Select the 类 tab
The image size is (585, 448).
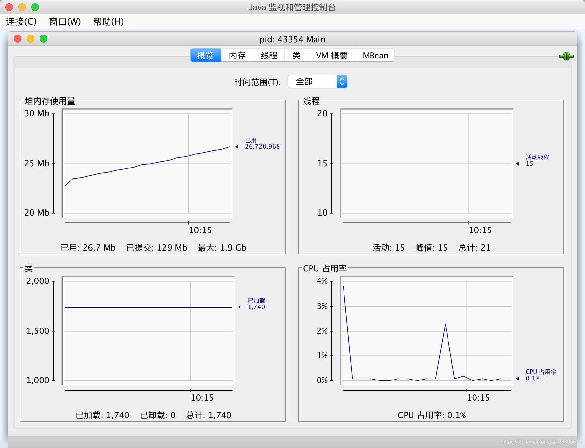(x=296, y=56)
